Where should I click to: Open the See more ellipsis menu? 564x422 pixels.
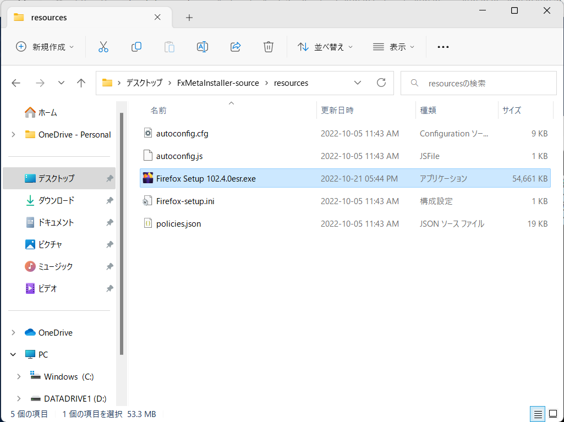point(443,47)
